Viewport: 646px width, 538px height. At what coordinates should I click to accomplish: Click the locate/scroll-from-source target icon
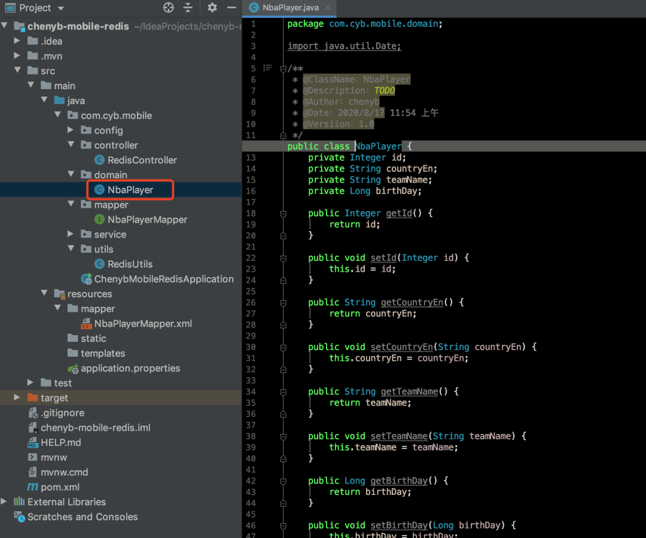click(169, 8)
